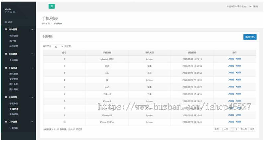Sort by the 手机名称 column header
Screen dimensions: 264x141
[107, 53]
